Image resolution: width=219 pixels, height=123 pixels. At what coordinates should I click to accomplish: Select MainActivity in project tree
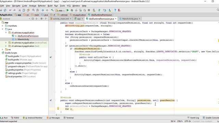coord(23,39)
